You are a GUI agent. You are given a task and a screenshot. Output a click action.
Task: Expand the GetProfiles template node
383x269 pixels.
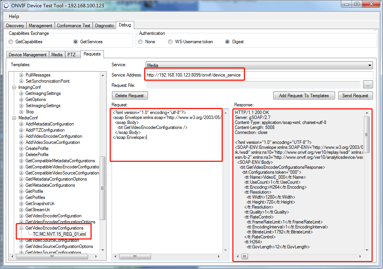(x=22, y=197)
